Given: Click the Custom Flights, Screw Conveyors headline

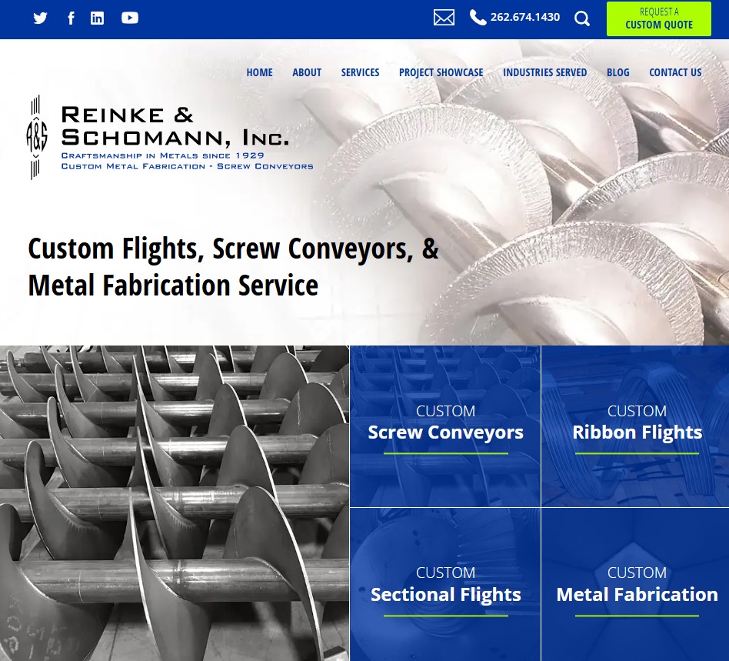Looking at the screenshot, I should [234, 266].
